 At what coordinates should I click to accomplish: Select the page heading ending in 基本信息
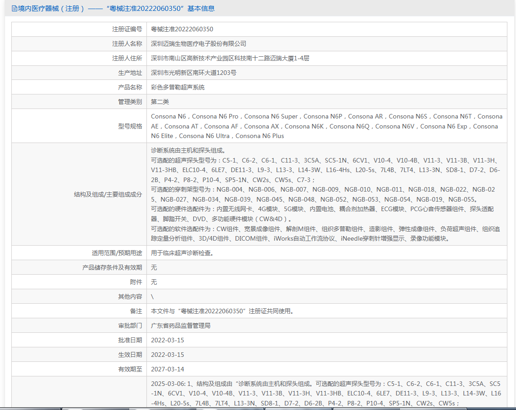click(116, 9)
